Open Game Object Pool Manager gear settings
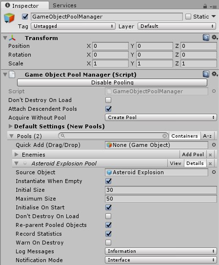The width and height of the screenshot is (219, 265). [x=215, y=74]
